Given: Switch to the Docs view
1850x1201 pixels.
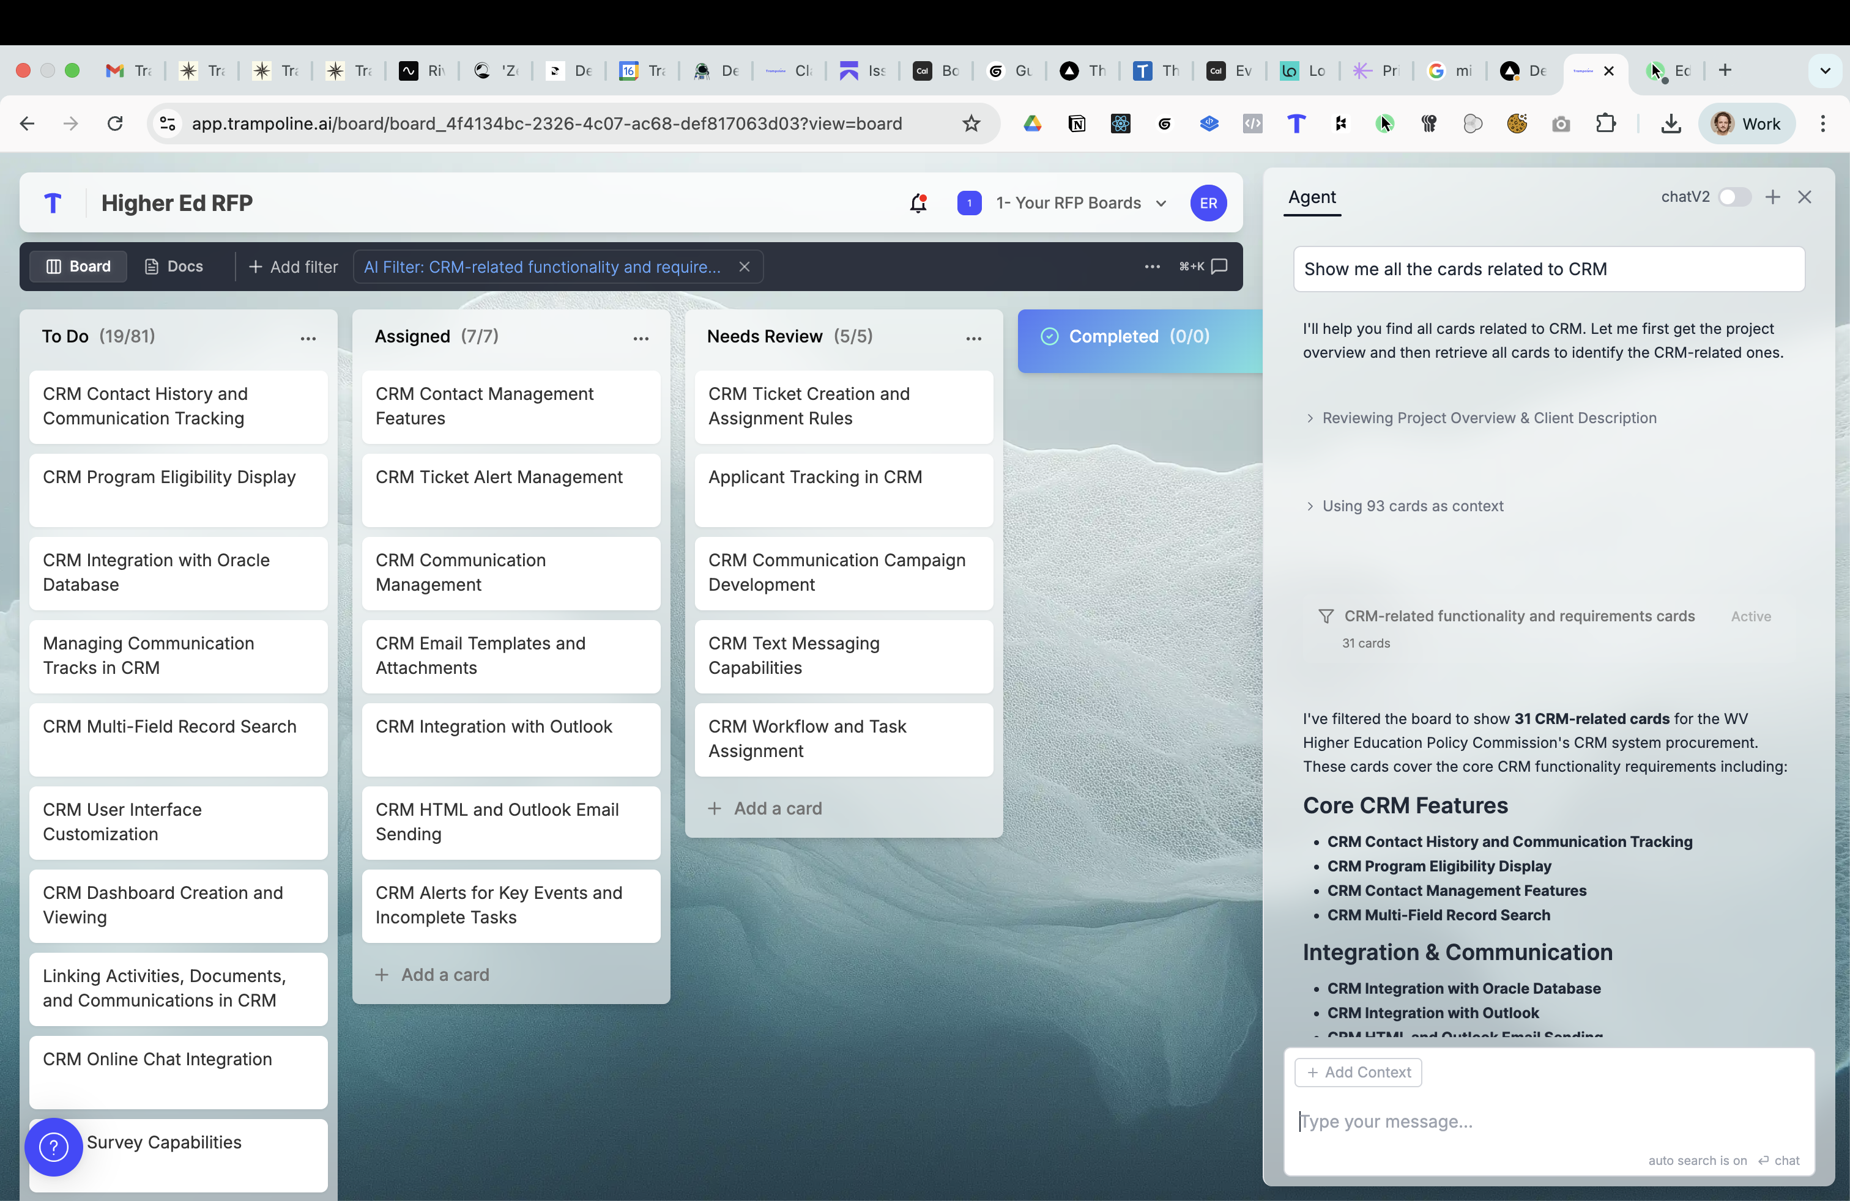Looking at the screenshot, I should coord(174,267).
